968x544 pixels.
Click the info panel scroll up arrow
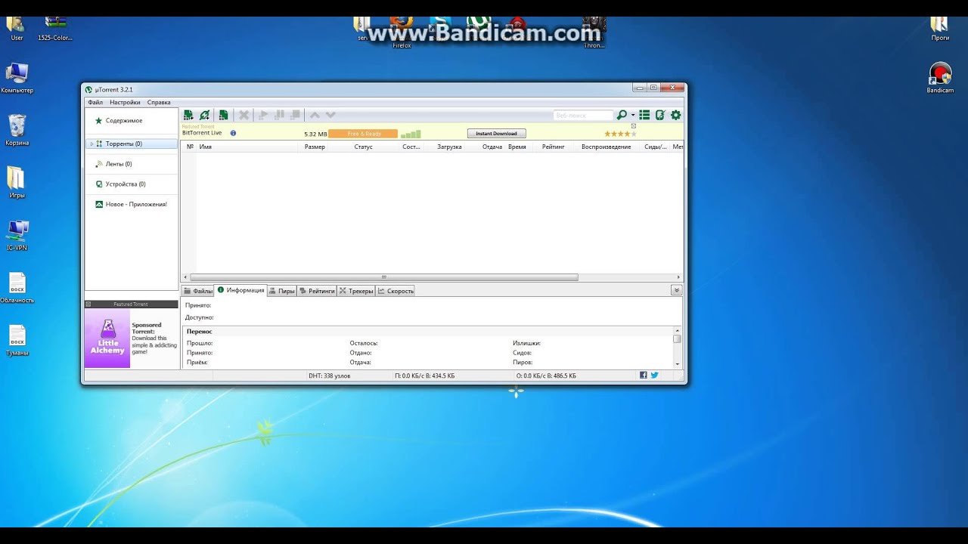[677, 331]
